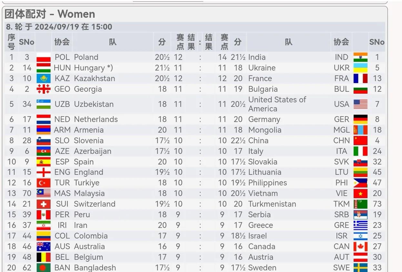Click the right 队 column header

288,42
